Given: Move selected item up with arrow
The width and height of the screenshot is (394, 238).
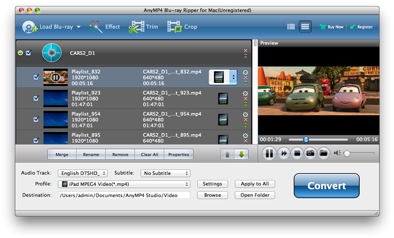Looking at the screenshot, I should pyautogui.click(x=227, y=154).
